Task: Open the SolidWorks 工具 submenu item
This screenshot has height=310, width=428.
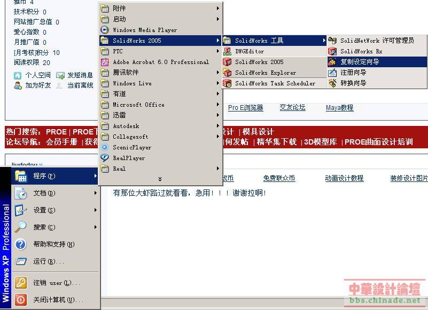Action: coord(274,41)
